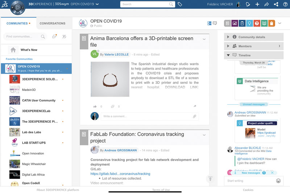Click the search magnifier in top bar
Image resolution: width=290 pixels, height=194 pixels.
point(171,4)
